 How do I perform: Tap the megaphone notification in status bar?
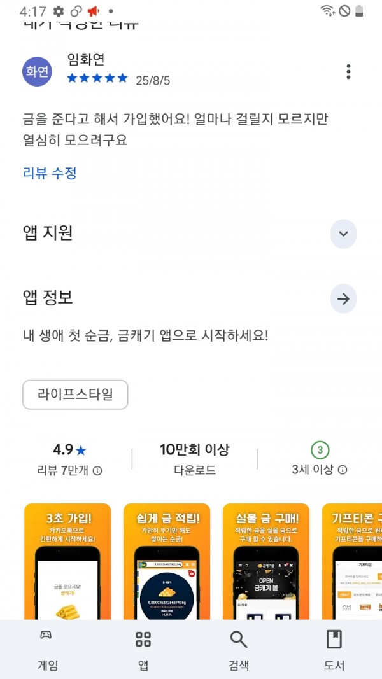[93, 11]
